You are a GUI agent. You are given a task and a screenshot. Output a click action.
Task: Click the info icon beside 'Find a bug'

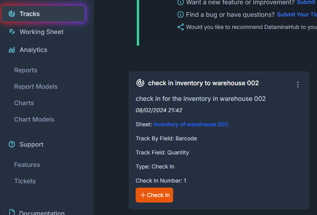pos(181,14)
